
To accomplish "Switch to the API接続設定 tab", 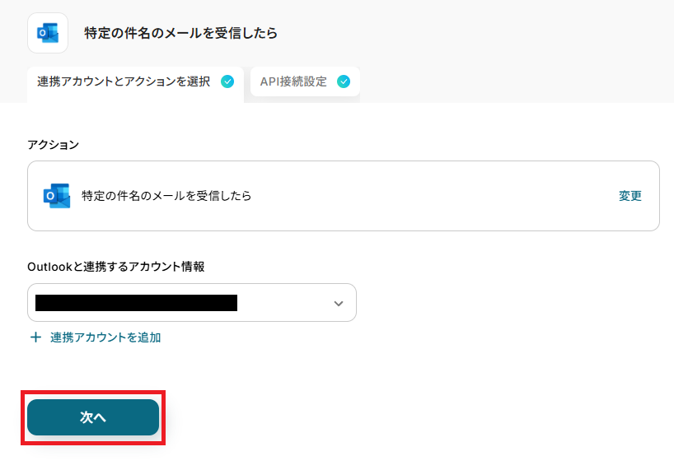I will (293, 82).
